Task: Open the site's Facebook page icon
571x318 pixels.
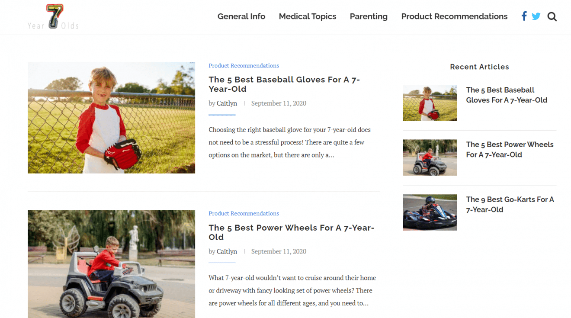Action: pos(524,16)
